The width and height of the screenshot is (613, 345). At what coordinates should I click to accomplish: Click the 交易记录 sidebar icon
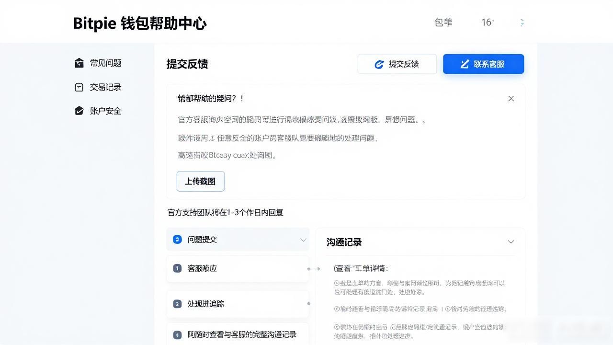coord(79,87)
